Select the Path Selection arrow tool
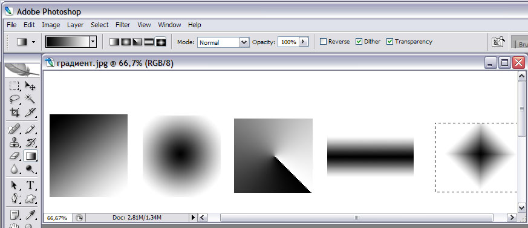The height and width of the screenshot is (228, 528). [14, 186]
